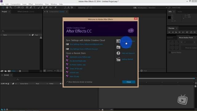Click the project flowchart view icon

[41, 38]
